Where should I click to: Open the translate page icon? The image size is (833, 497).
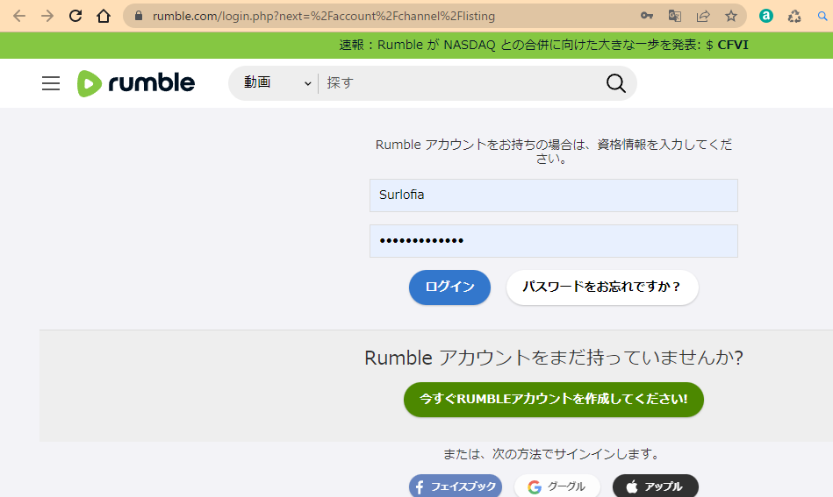point(675,16)
